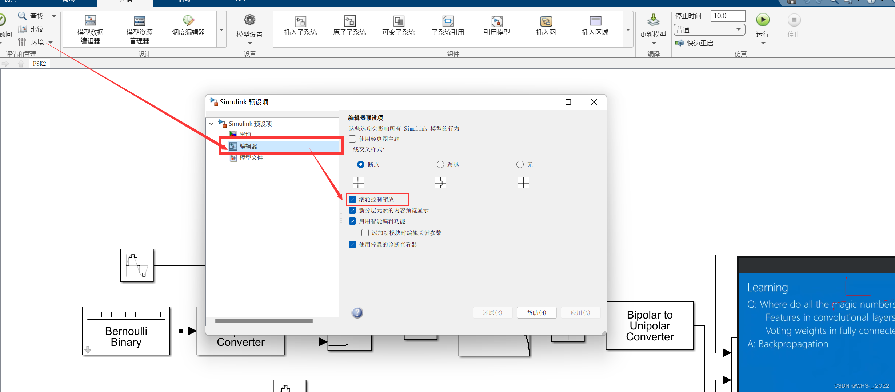
Task: Select the PSK2 model tab
Action: click(40, 64)
